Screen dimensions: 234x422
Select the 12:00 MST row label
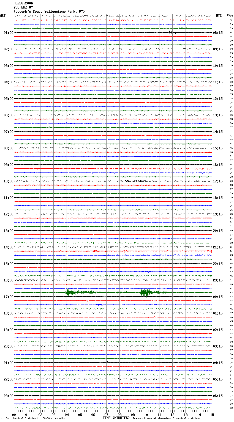click(x=9, y=214)
